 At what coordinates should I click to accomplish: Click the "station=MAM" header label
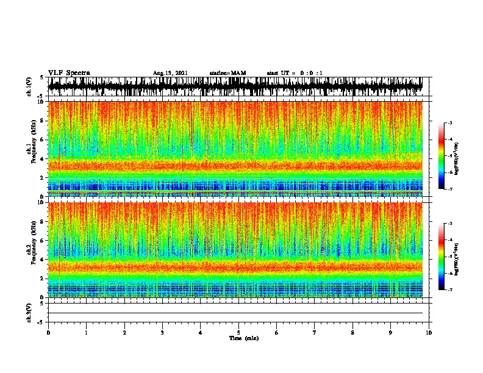[x=227, y=73]
